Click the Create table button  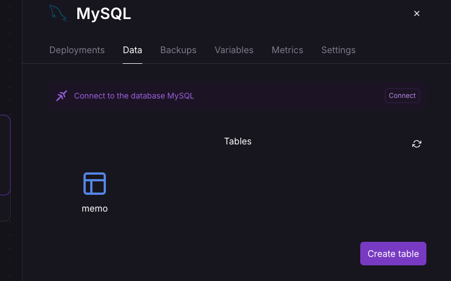393,254
